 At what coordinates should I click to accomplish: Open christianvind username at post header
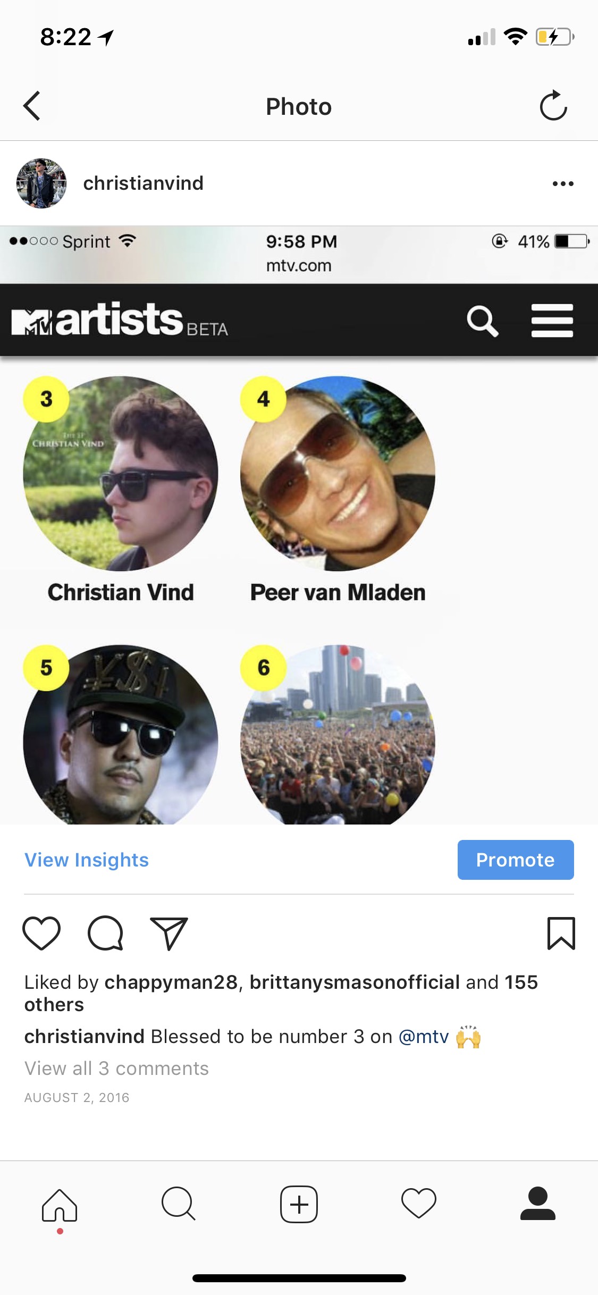[143, 183]
